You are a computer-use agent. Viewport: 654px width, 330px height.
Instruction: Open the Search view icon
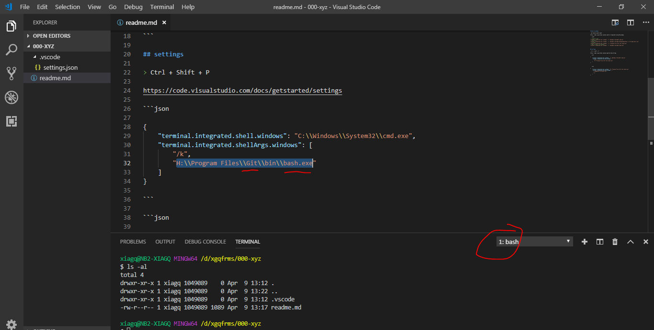(11, 50)
